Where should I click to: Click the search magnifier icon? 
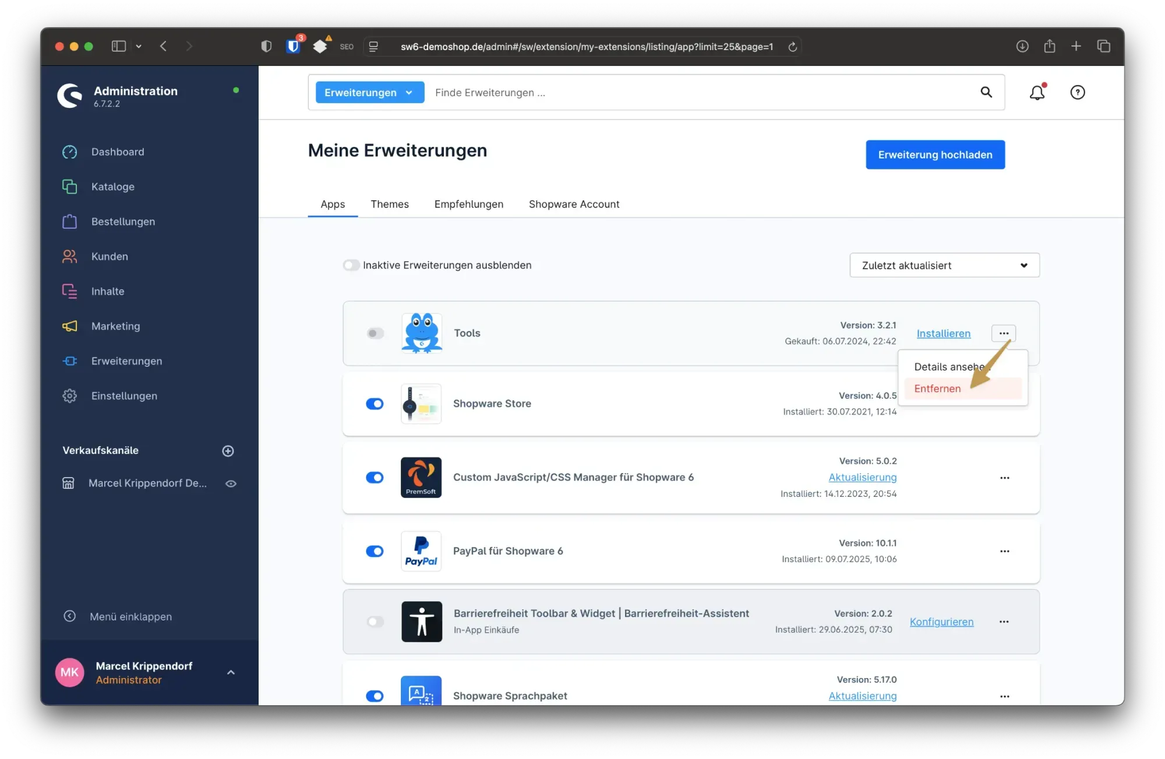click(986, 92)
